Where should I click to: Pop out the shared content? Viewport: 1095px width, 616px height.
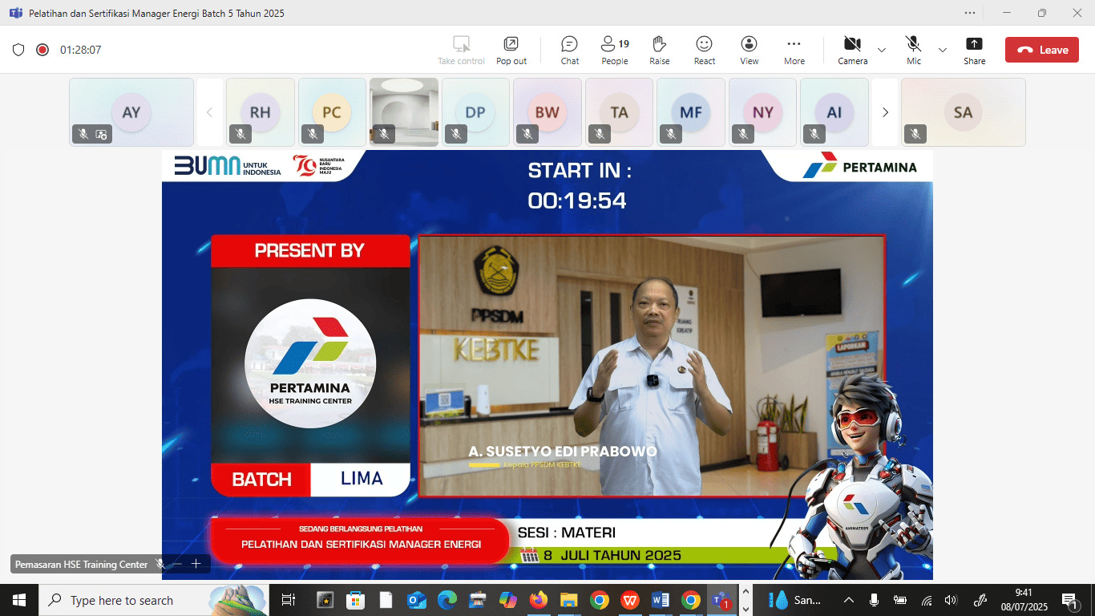pyautogui.click(x=511, y=50)
